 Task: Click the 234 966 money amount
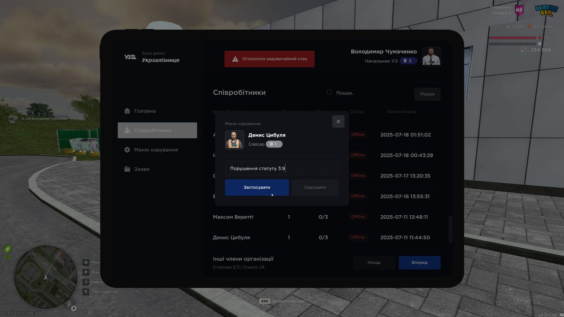click(x=541, y=50)
